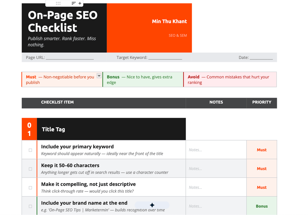The width and height of the screenshot is (308, 215).
Task: Tick the checkbox for Include your brand name
Action: coord(30,206)
